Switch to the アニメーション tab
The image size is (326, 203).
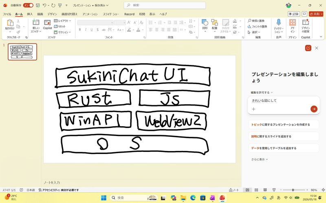point(90,14)
